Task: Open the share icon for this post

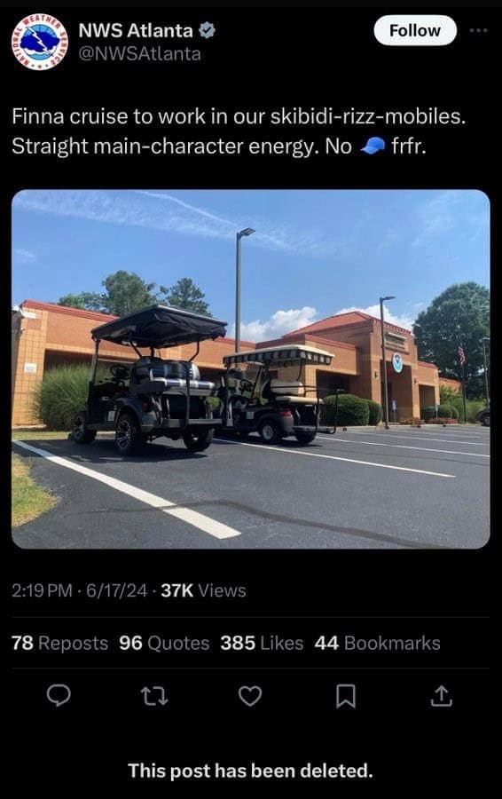Action: [x=441, y=696]
